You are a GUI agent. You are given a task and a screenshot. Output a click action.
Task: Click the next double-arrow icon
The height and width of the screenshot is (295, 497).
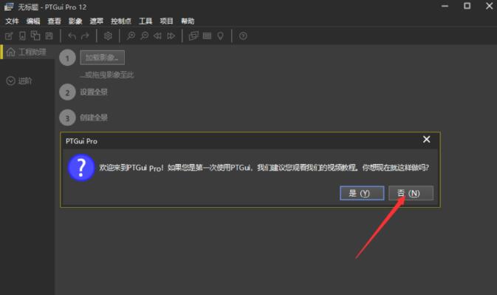point(171,35)
